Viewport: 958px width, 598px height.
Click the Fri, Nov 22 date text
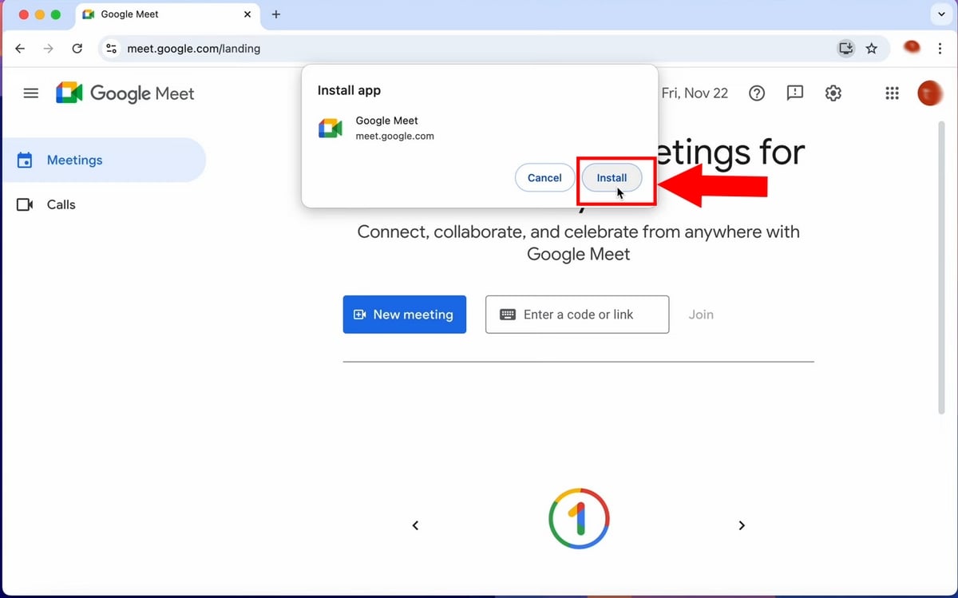695,93
